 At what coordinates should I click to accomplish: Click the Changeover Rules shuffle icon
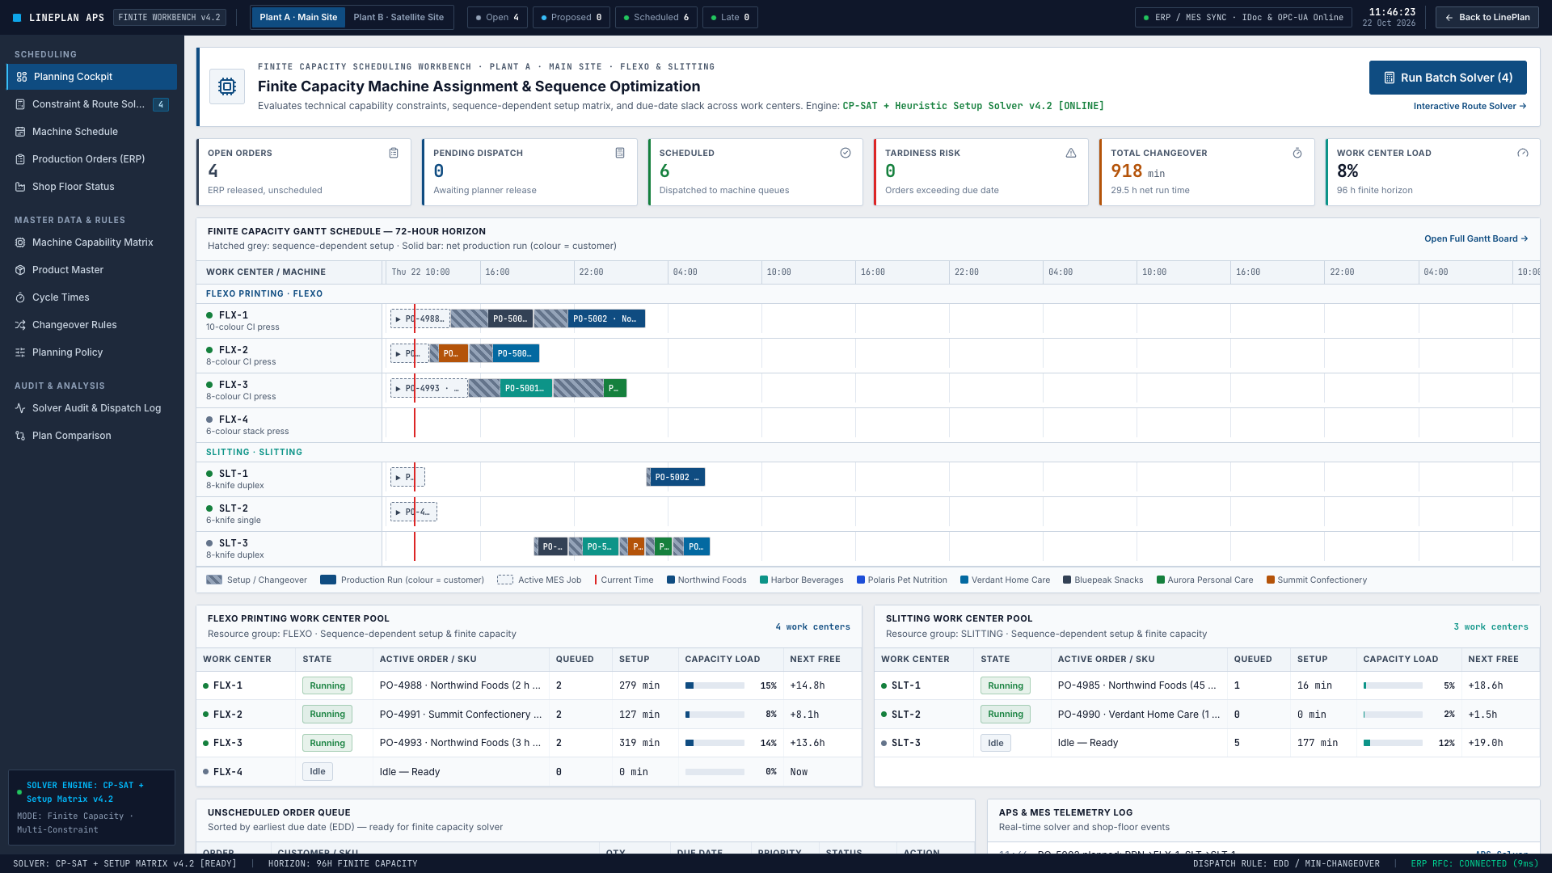[x=20, y=325]
